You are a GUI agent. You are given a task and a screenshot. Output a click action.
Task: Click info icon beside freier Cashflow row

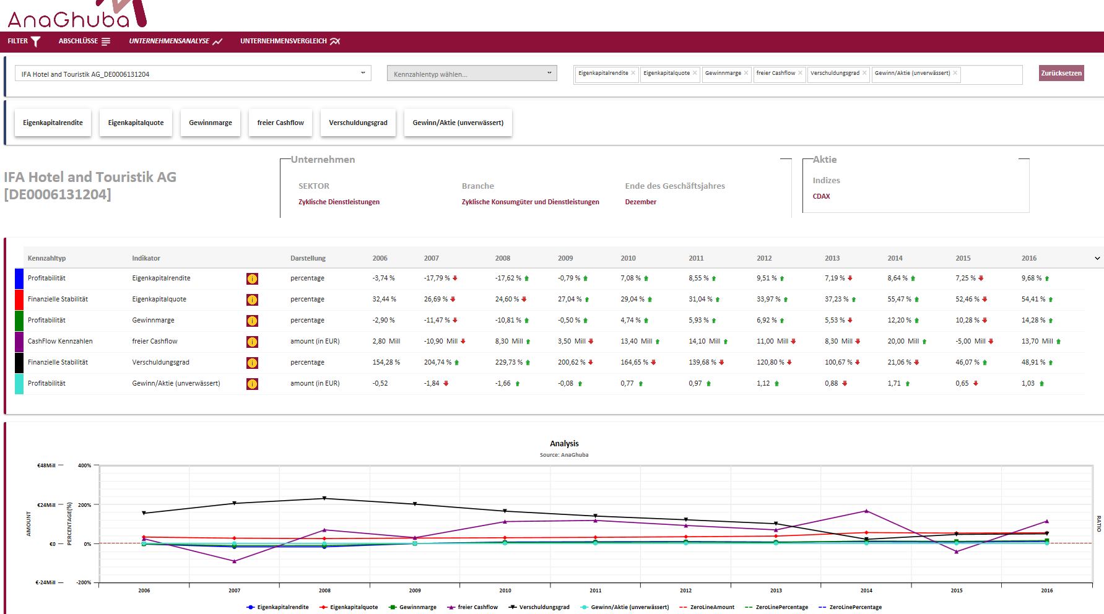click(252, 342)
